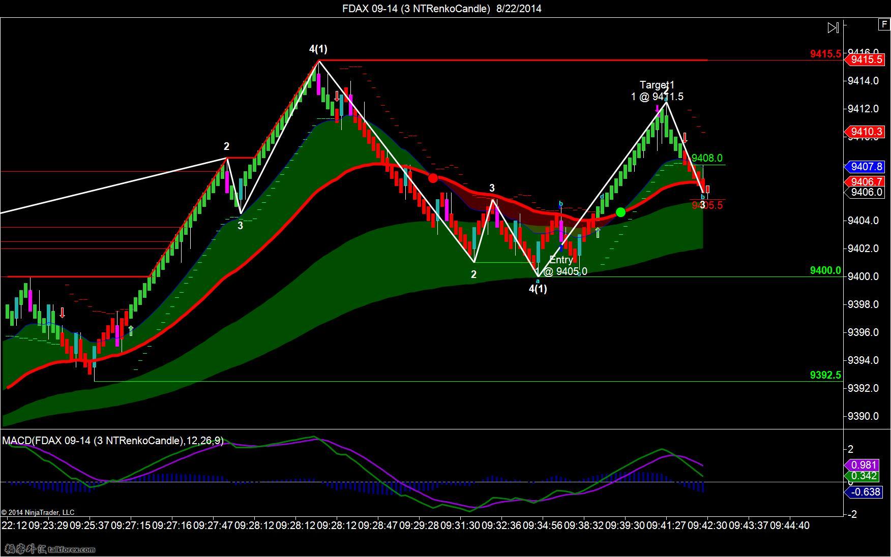
Task: Click the 9412.0 price axis label
Action: click(x=863, y=108)
